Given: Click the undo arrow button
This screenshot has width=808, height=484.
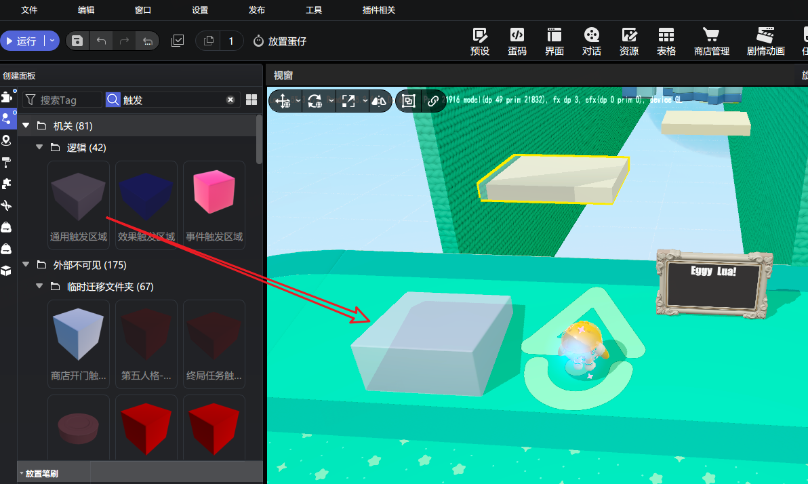Looking at the screenshot, I should coord(101,41).
